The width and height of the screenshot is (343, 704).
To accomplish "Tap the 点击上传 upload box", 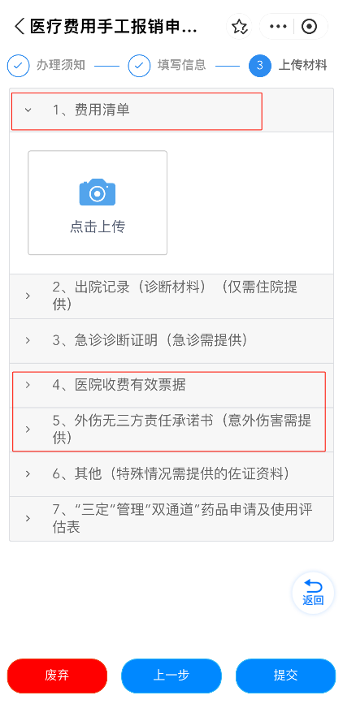I will tap(98, 203).
